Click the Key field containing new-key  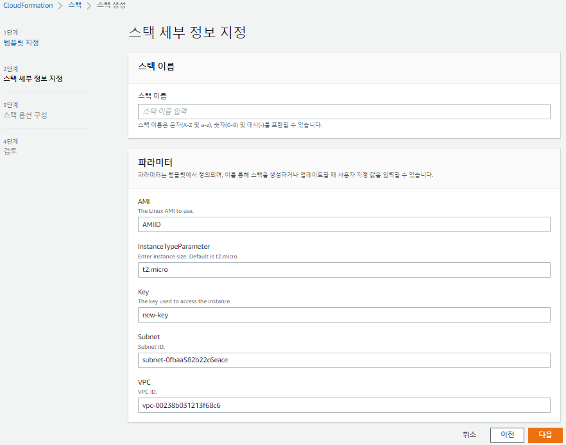tap(344, 315)
